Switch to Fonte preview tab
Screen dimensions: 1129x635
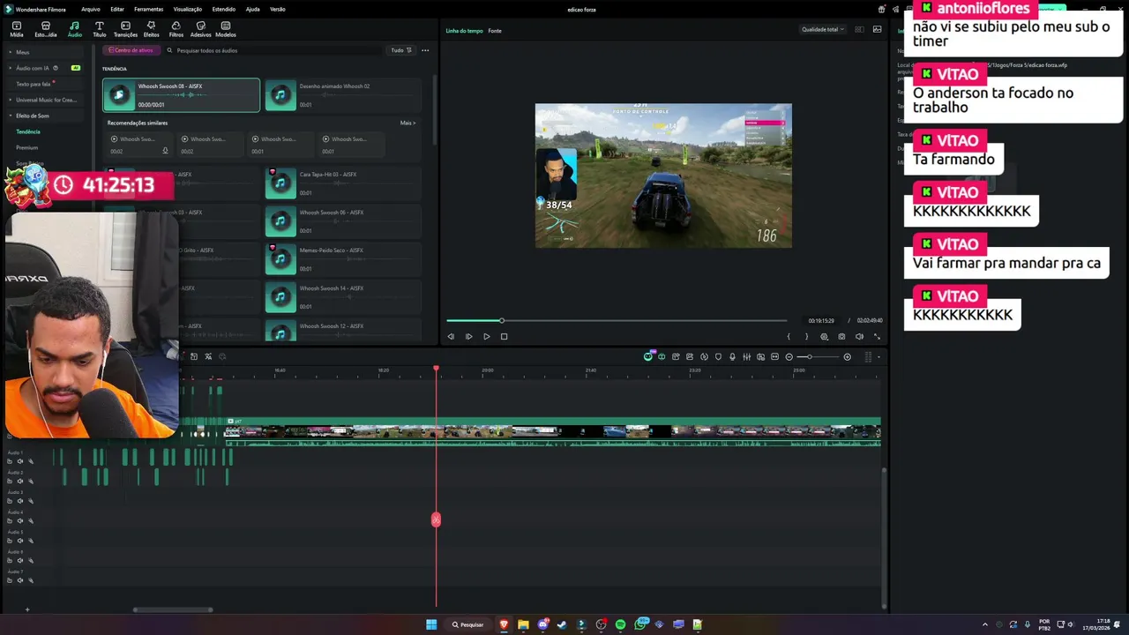(x=495, y=31)
